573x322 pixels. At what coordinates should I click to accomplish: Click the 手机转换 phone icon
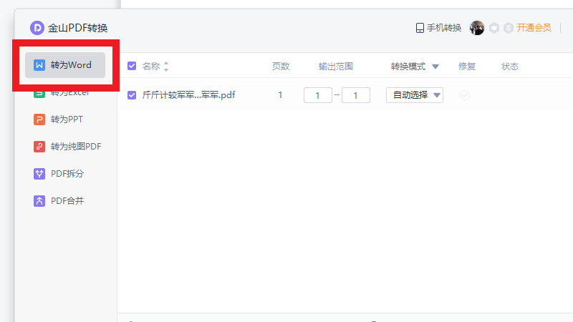pyautogui.click(x=420, y=28)
